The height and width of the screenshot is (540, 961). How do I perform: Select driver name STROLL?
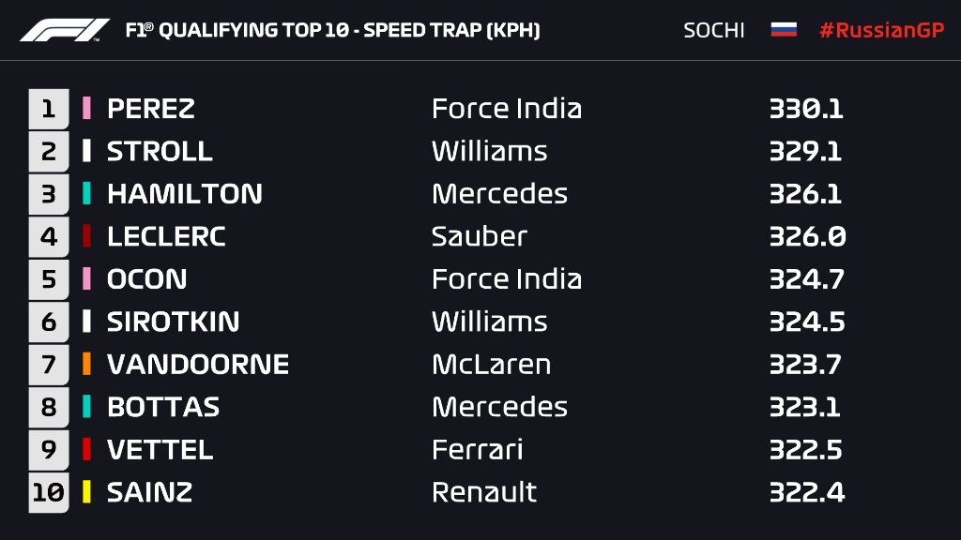(160, 151)
